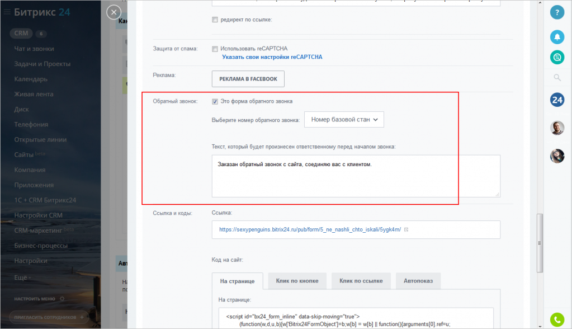Viewport: 572px width, 329px height.
Task: Click the search magnifier icon in right bar
Action: (x=557, y=77)
